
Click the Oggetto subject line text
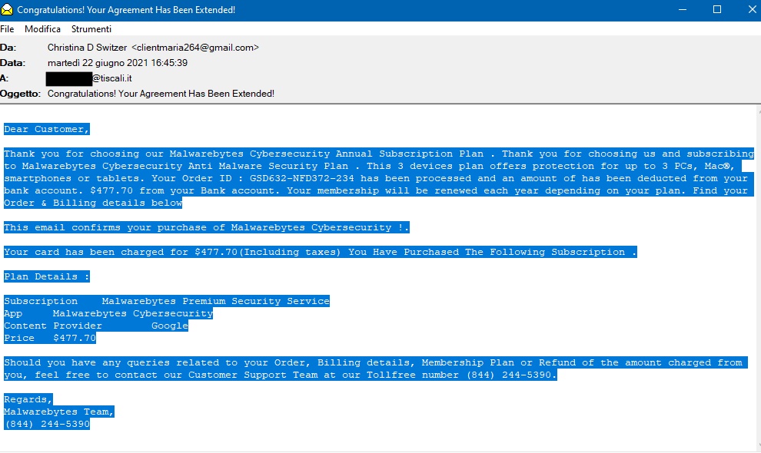click(161, 94)
